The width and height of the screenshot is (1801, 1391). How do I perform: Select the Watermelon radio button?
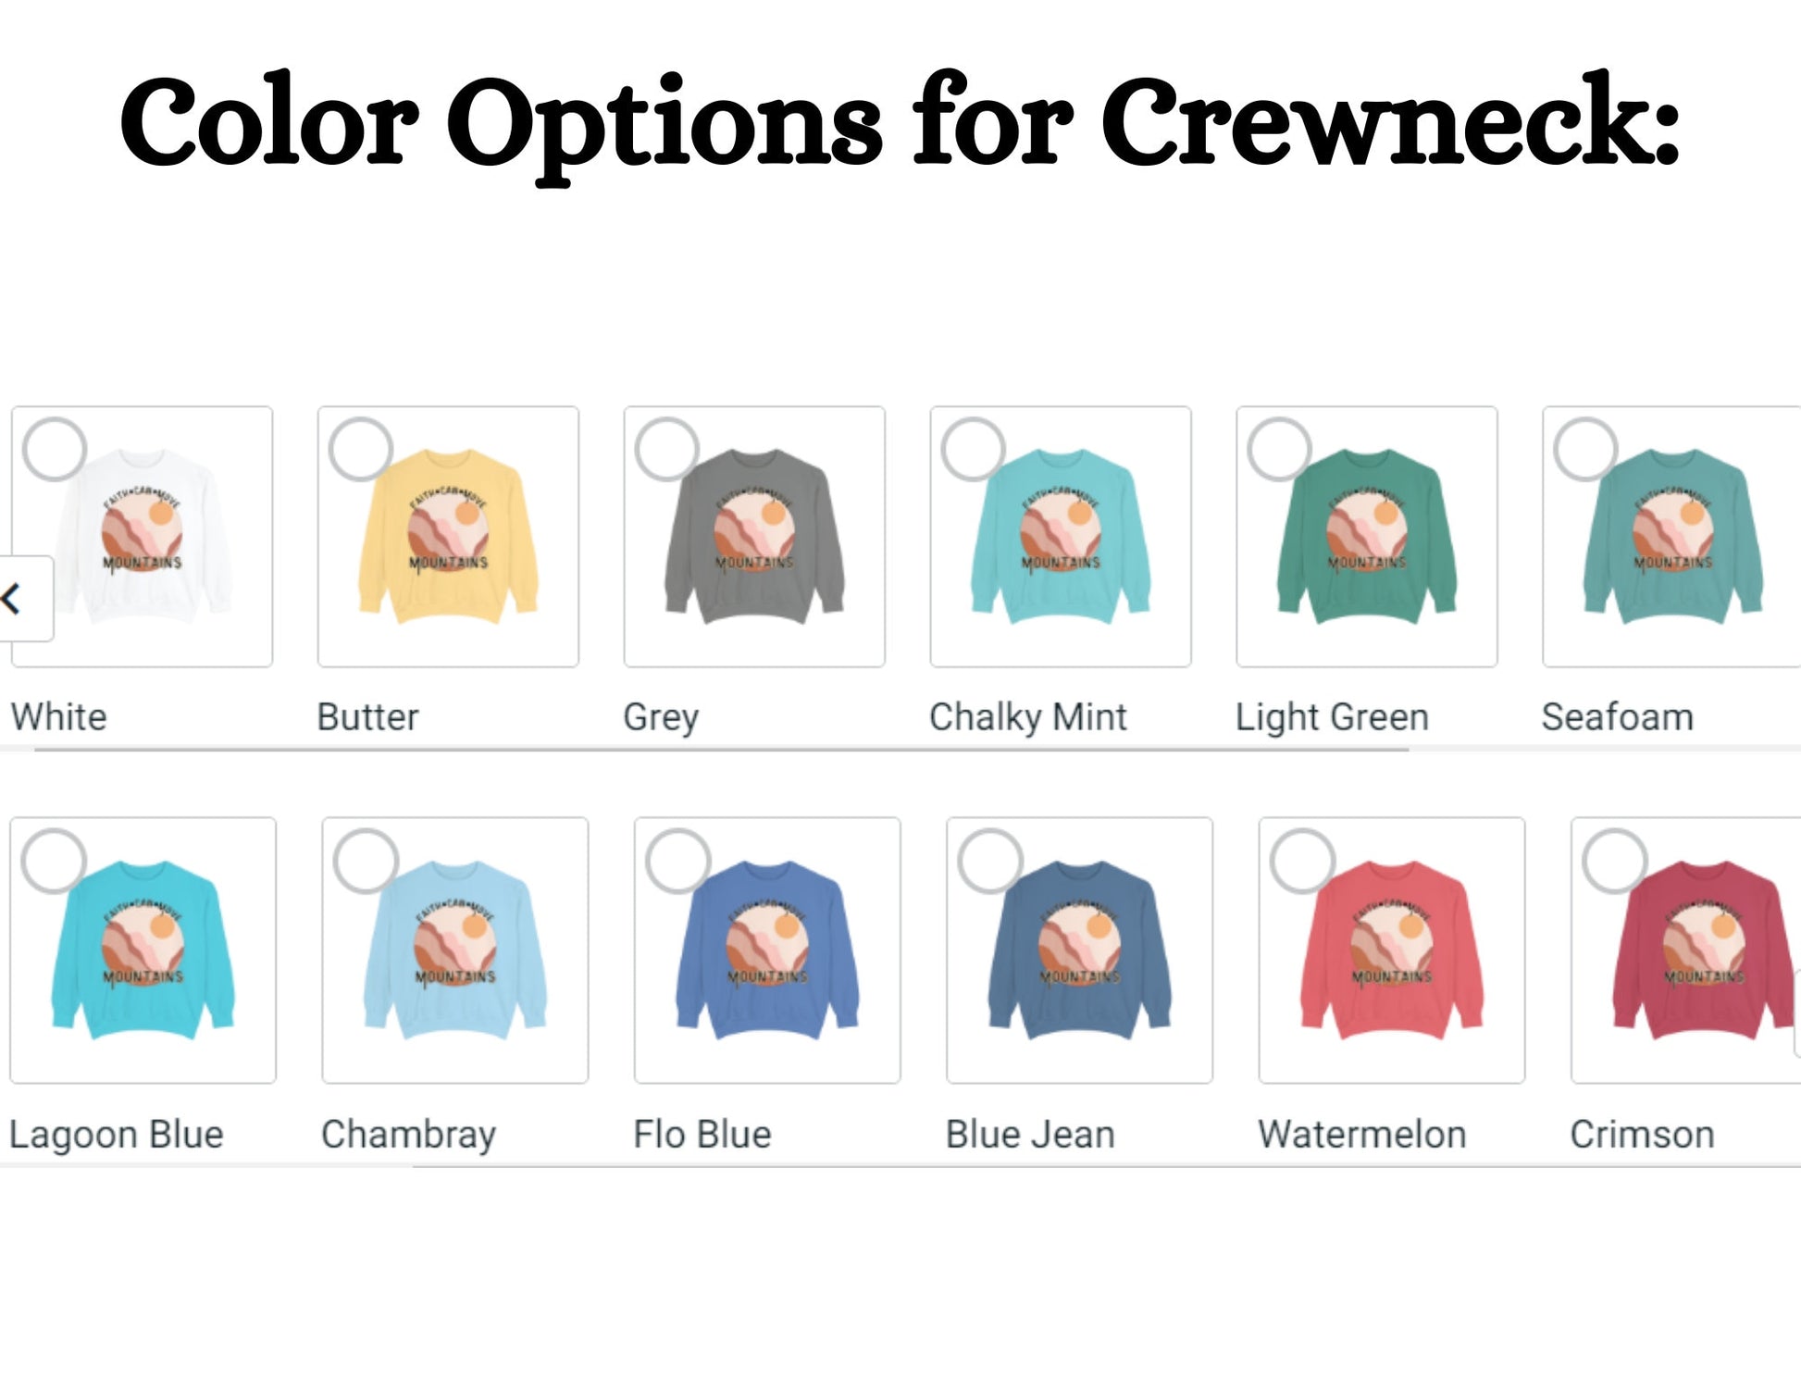[x=1303, y=861]
